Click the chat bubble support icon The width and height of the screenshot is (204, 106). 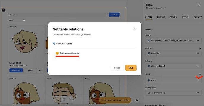(x=137, y=100)
